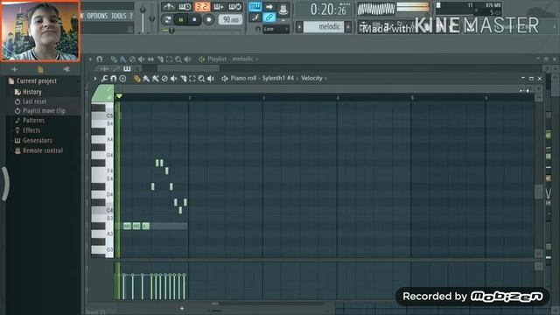Select the Delete tool in piano roll
560x315 pixels.
[x=164, y=79]
